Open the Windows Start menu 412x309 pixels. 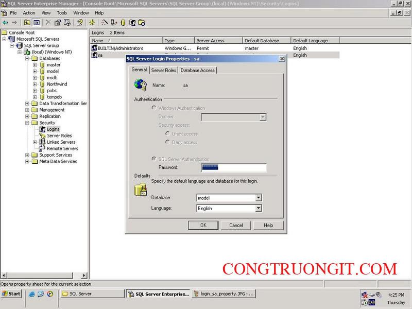pyautogui.click(x=11, y=294)
